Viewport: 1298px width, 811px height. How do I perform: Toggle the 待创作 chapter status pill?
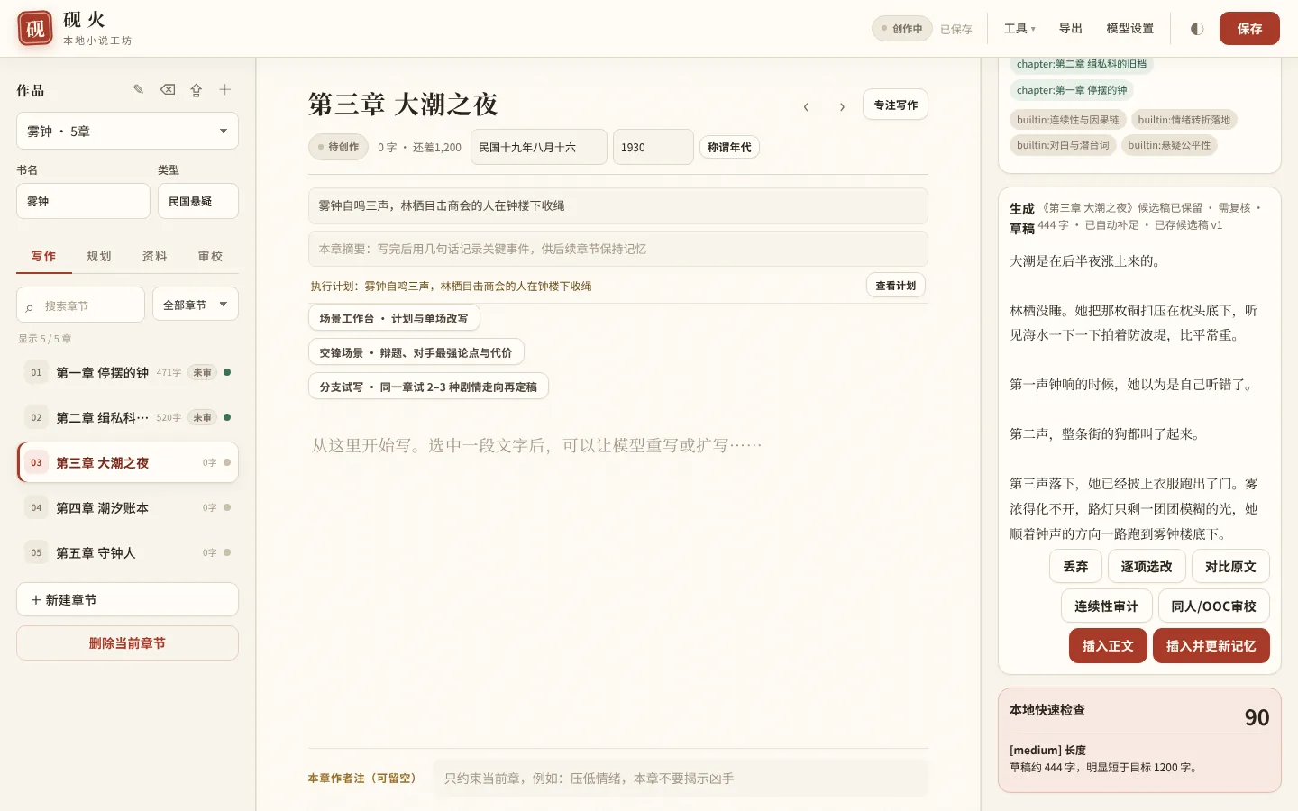pos(338,147)
